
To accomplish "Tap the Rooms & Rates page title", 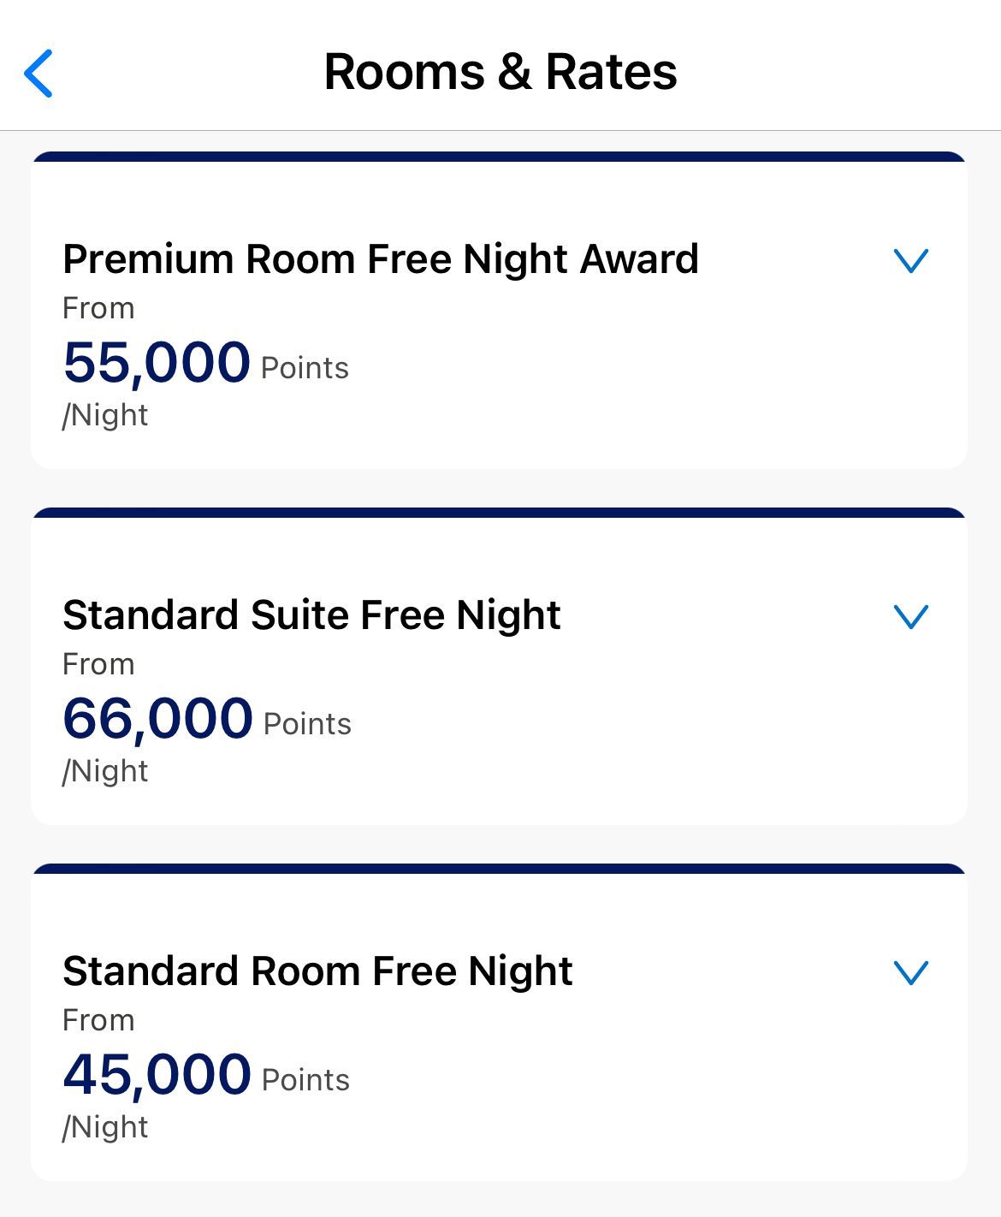I will click(500, 72).
